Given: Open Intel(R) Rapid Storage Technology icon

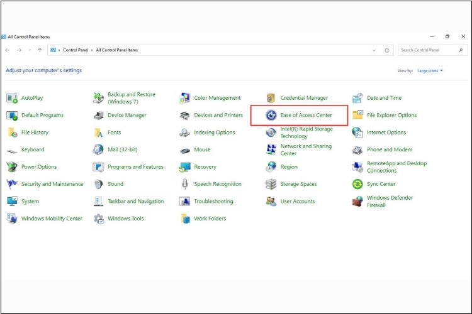Looking at the screenshot, I should point(271,133).
